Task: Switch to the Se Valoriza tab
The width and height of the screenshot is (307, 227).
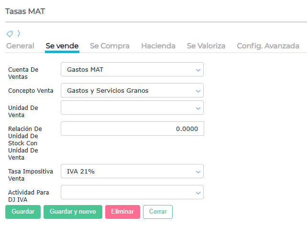Action: [206, 46]
